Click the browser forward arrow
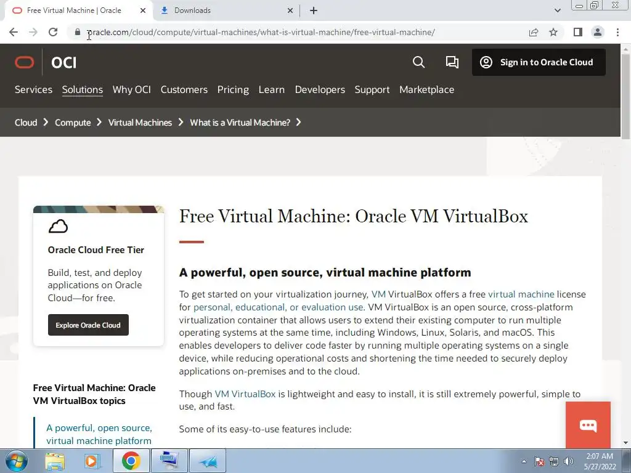 pos(33,32)
